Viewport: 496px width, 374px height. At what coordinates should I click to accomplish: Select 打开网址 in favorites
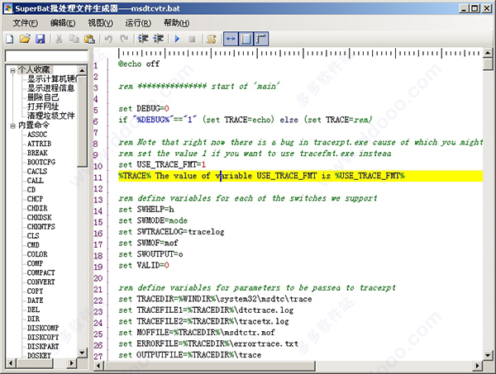click(x=43, y=107)
